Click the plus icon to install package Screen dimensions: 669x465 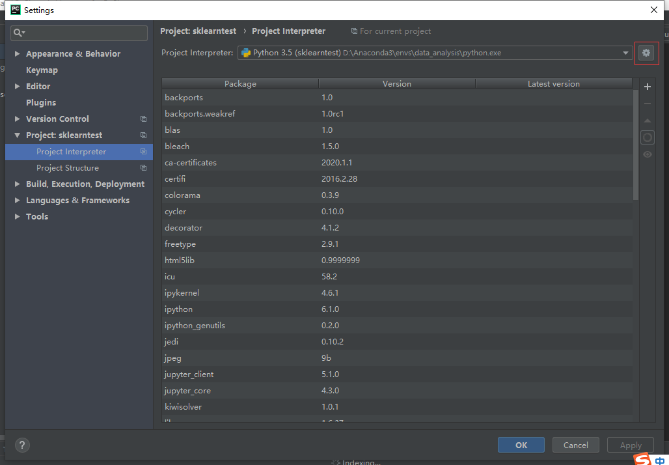click(648, 87)
